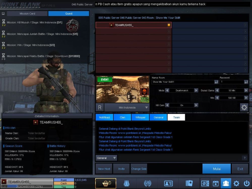This screenshot has width=252, height=189.
Task: Click the Change Side button
Action: pos(139,169)
